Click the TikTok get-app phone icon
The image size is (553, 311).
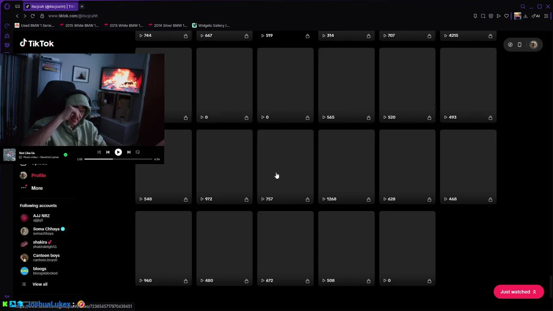(519, 44)
